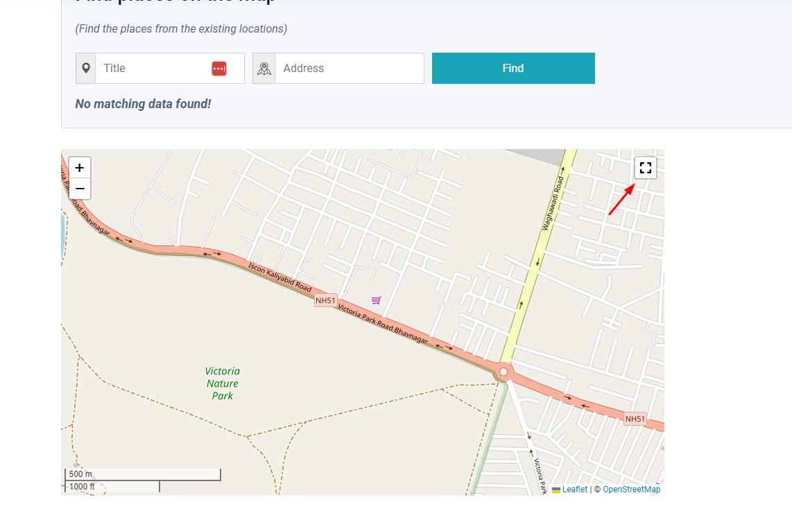Select the shopping cart marker on map
Screen dimensions: 792x520
coord(377,300)
